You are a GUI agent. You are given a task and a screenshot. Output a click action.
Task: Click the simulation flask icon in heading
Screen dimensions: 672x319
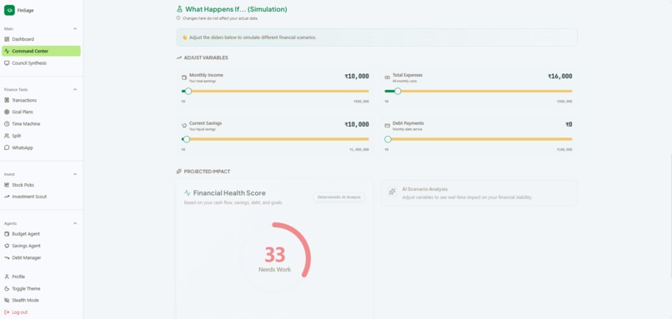point(179,9)
